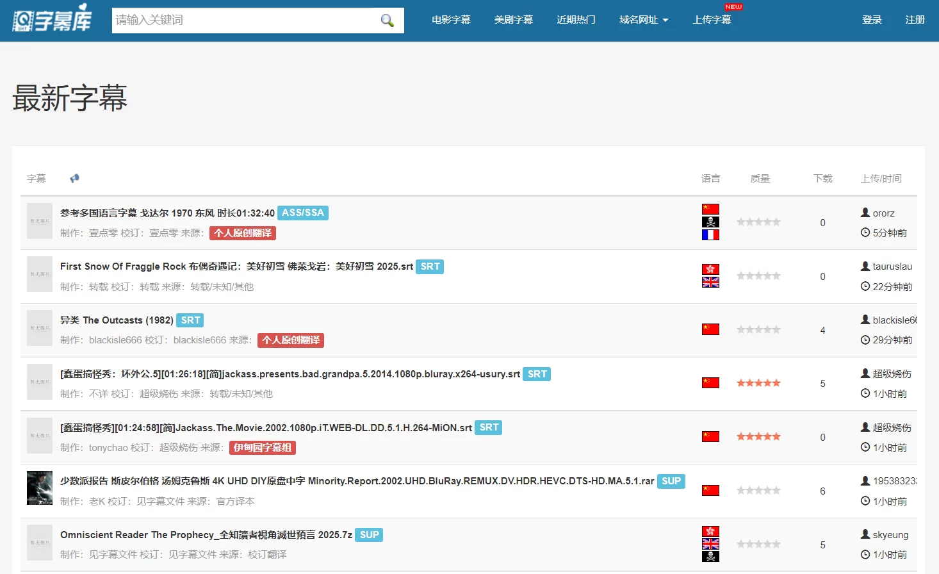The height and width of the screenshot is (574, 939).
Task: Click the user icon beside ororz
Action: [865, 213]
